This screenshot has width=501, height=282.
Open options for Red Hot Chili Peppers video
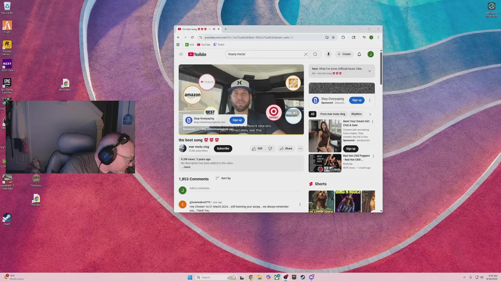point(373,156)
